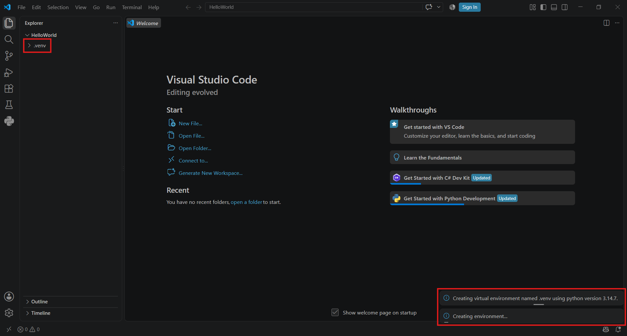Screen dimensions: 627x336
Task: Open the File menu
Action: (x=22, y=7)
